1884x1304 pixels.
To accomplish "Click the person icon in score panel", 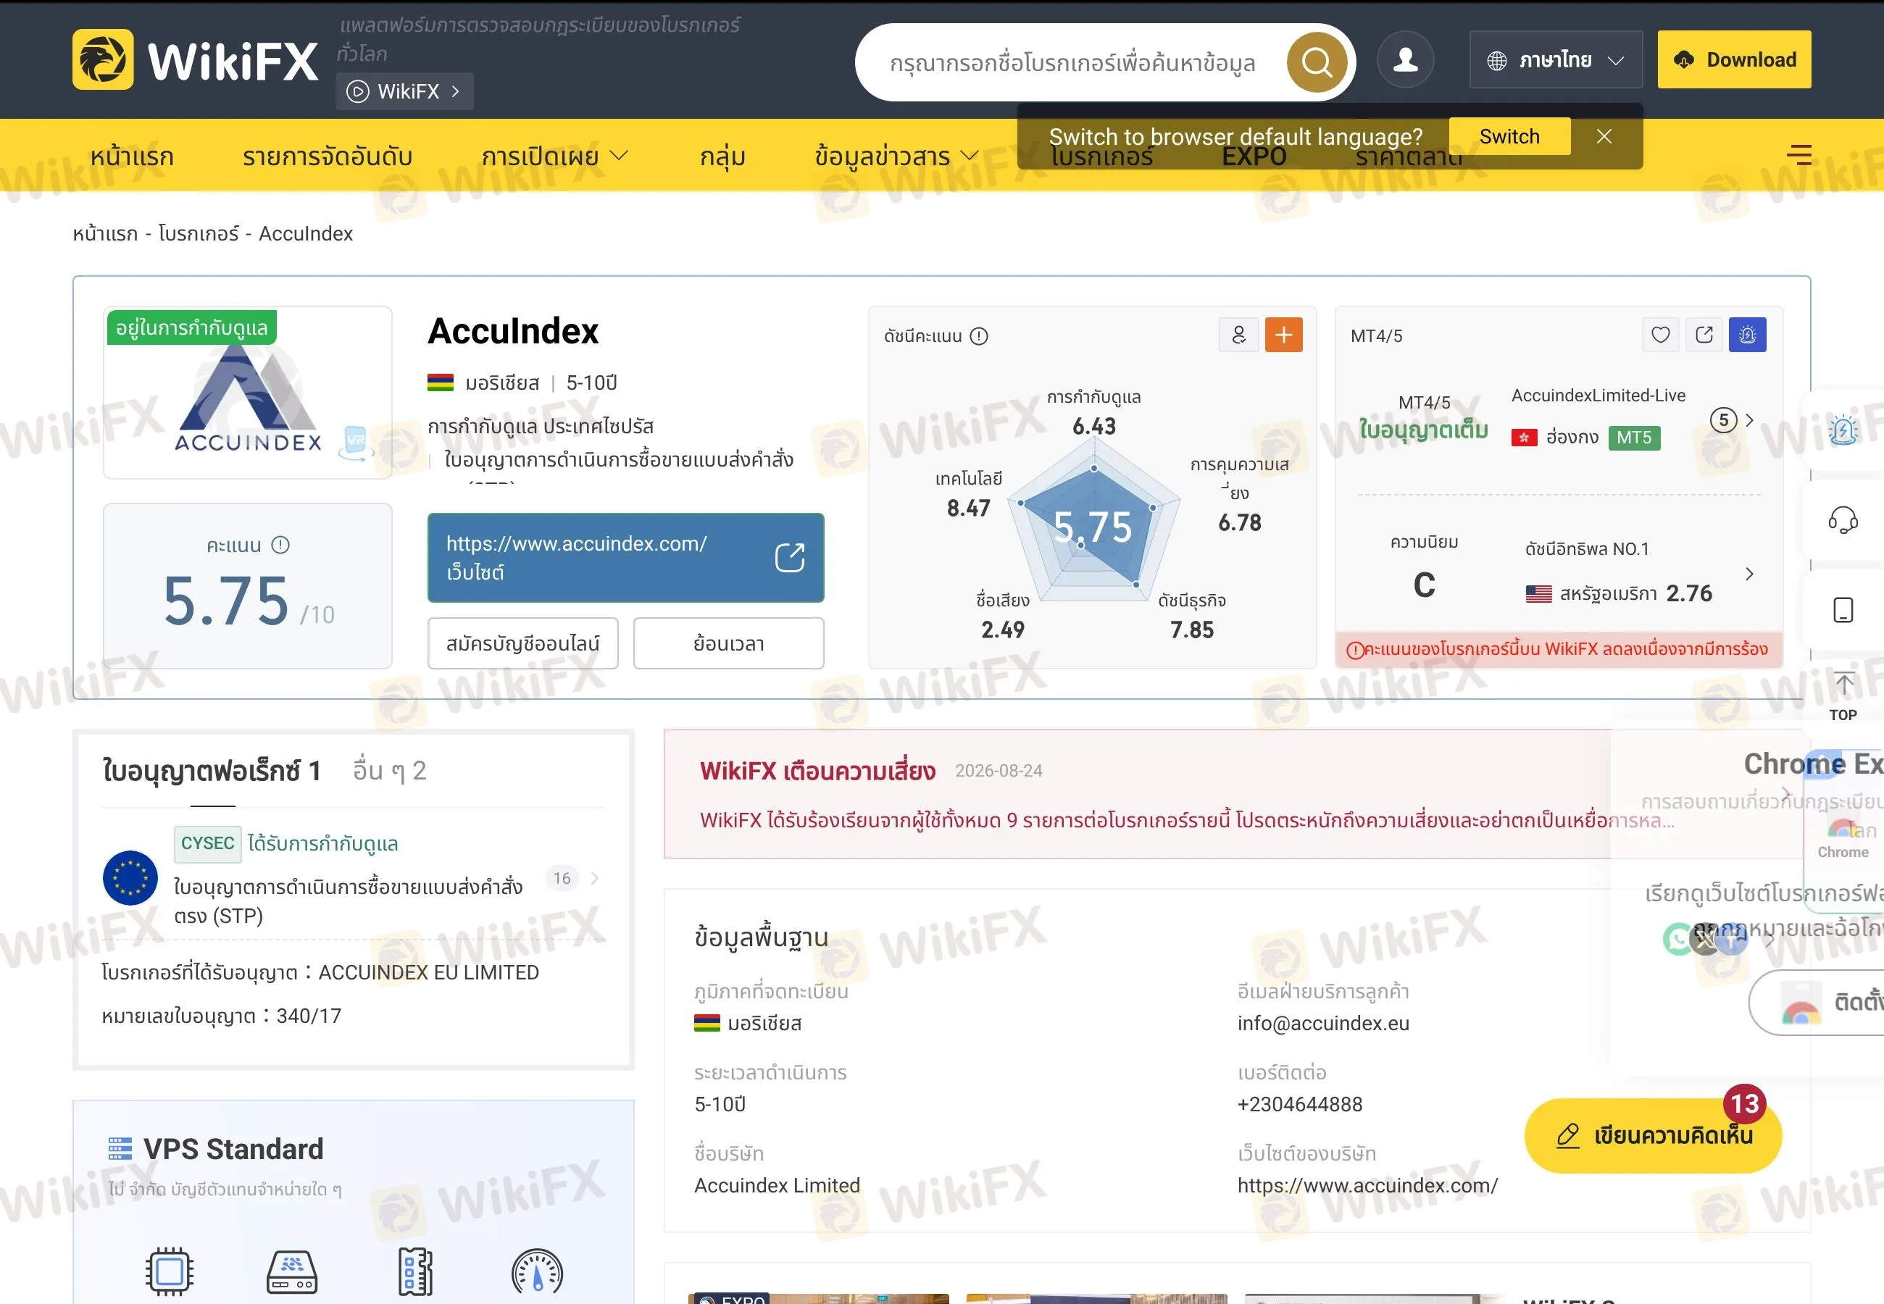I will click(1238, 335).
